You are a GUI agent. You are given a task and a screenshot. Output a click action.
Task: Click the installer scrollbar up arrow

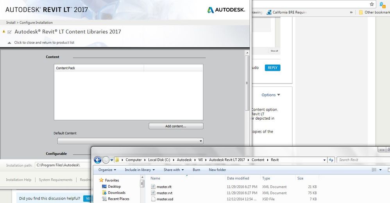click(x=247, y=53)
